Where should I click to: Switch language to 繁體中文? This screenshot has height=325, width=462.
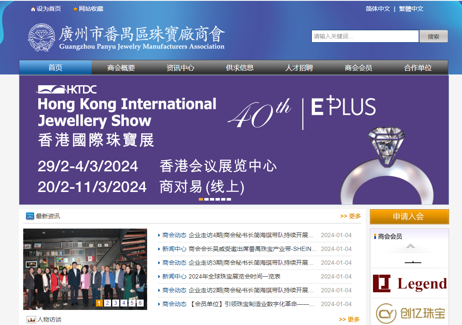point(411,9)
